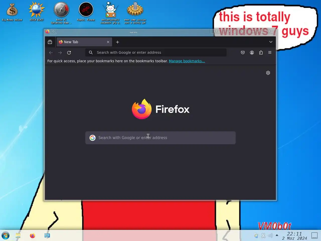321x241 pixels.
Task: Open the Extensions puzzle-piece menu
Action: pyautogui.click(x=261, y=52)
